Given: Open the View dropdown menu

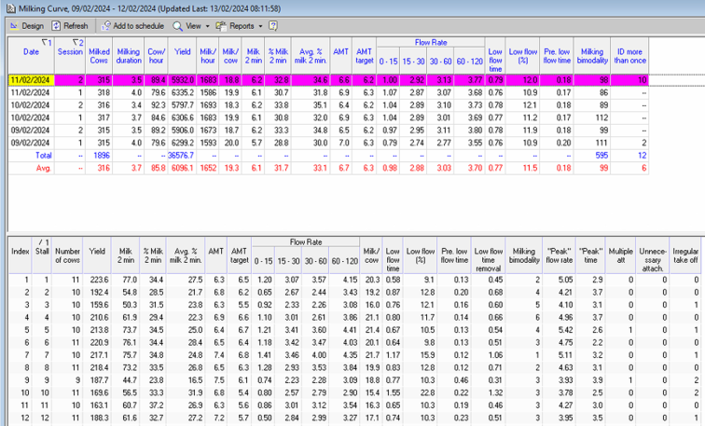Looking at the screenshot, I should [191, 26].
